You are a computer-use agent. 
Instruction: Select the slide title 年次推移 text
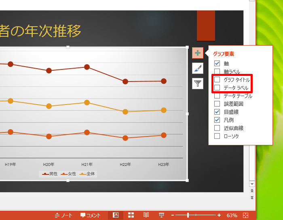coord(53,31)
